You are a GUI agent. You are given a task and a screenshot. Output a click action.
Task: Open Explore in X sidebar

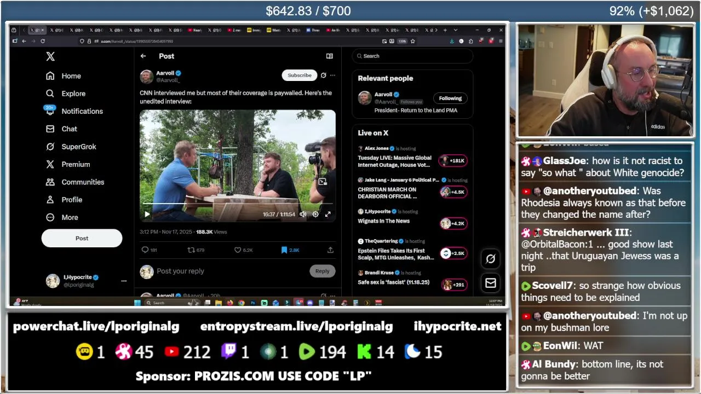point(66,94)
